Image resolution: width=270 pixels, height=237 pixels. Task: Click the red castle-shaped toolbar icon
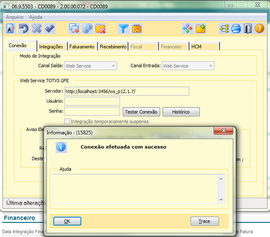tap(137, 29)
